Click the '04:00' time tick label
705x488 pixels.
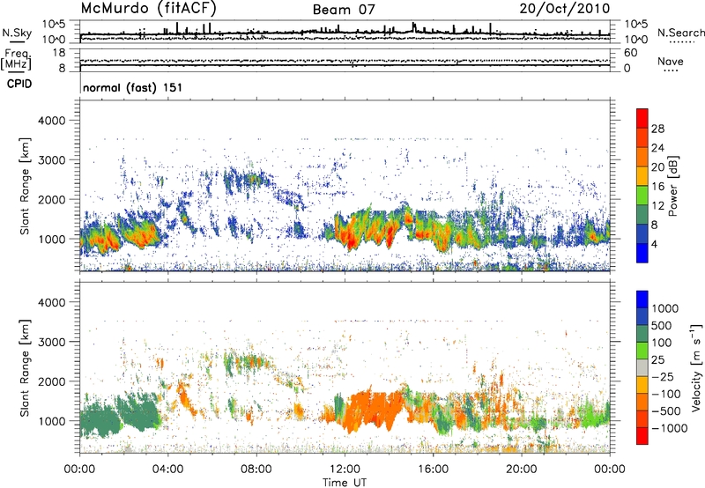point(167,470)
